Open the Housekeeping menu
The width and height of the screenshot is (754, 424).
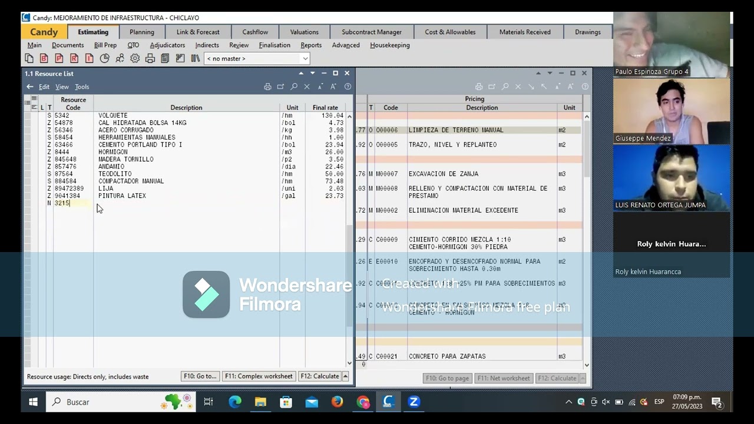(x=390, y=45)
